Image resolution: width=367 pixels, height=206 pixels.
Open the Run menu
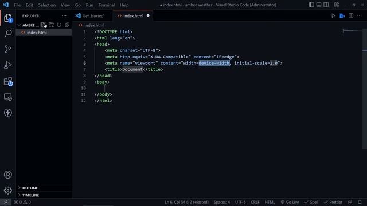[89, 5]
